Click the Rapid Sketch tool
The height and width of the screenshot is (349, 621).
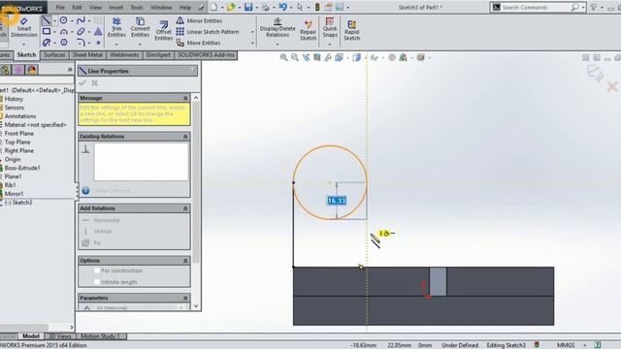pyautogui.click(x=351, y=30)
